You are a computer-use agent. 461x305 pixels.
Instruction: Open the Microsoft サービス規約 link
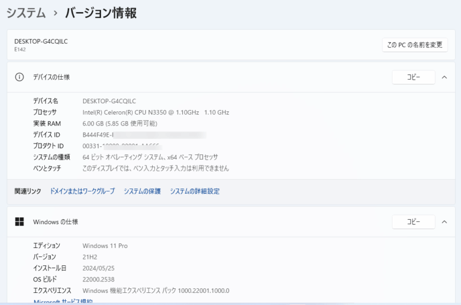pos(63,302)
